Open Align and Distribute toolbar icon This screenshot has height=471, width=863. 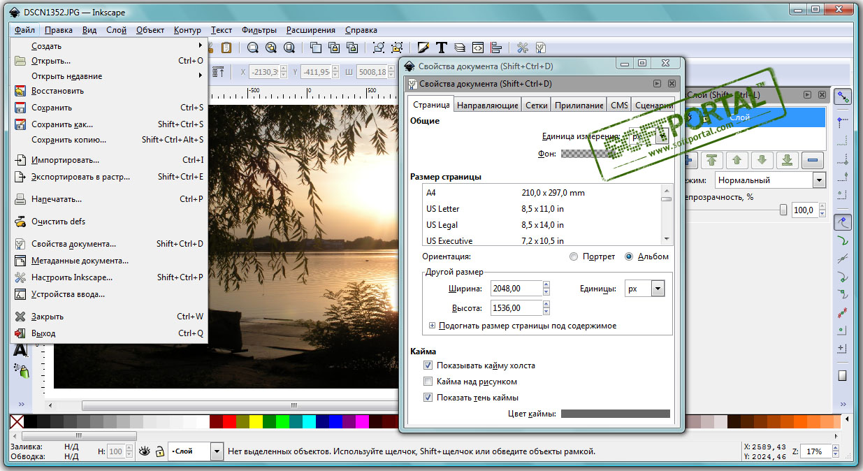point(496,48)
